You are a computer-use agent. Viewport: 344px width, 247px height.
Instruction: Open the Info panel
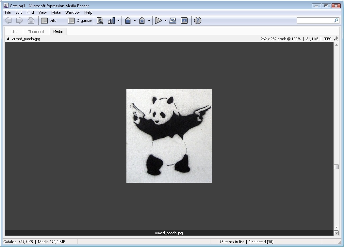49,20
